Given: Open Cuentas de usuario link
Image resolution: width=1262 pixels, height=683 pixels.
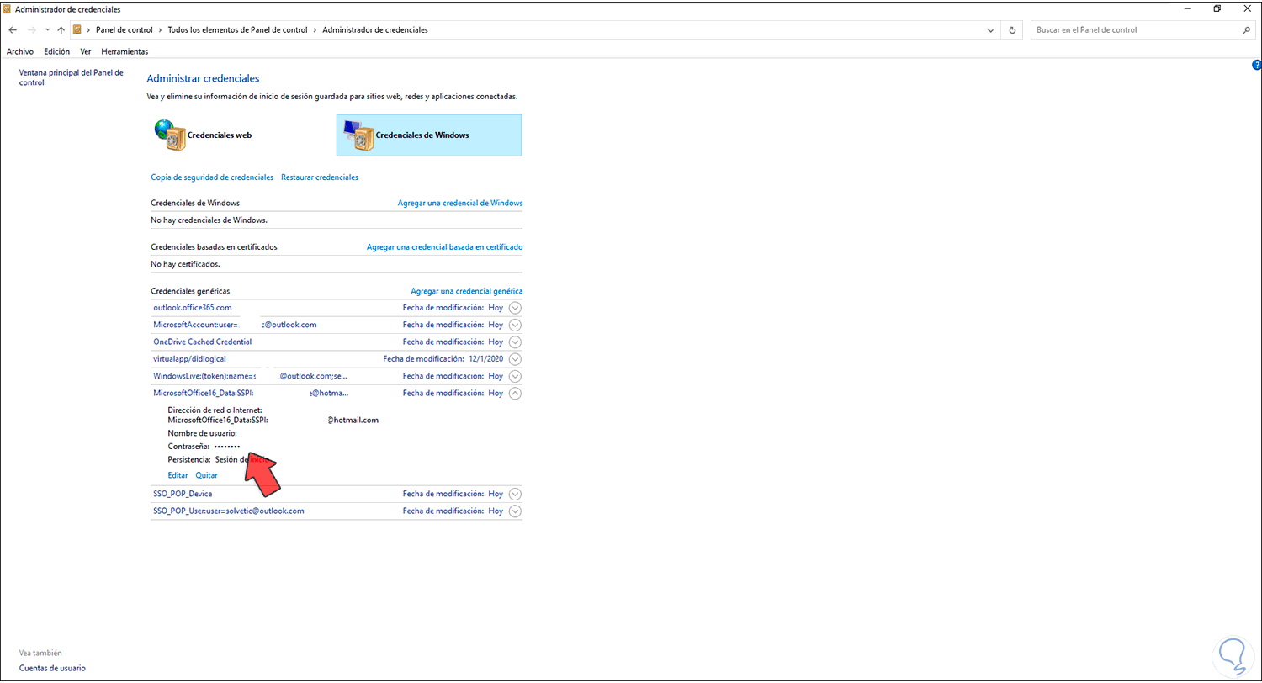Looking at the screenshot, I should 52,669.
